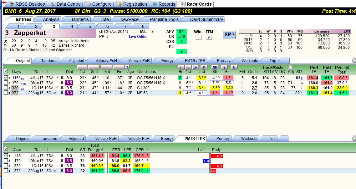Open Original tab above Total Energy table
The height and width of the screenshot is (189, 356).
(23, 139)
